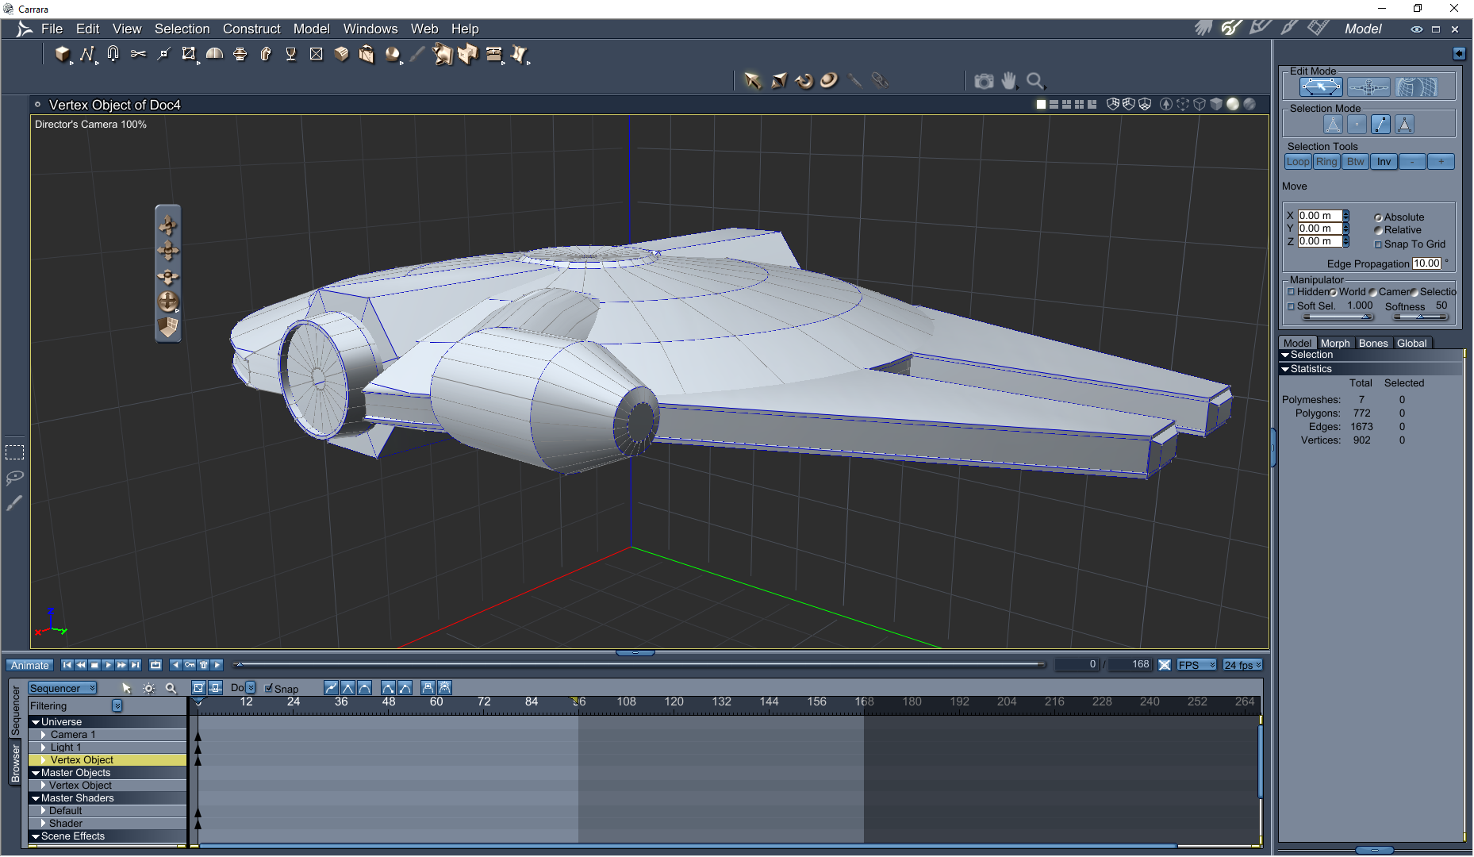This screenshot has width=1474, height=857.
Task: Enable the Soft Sel. checkbox
Action: pos(1291,306)
